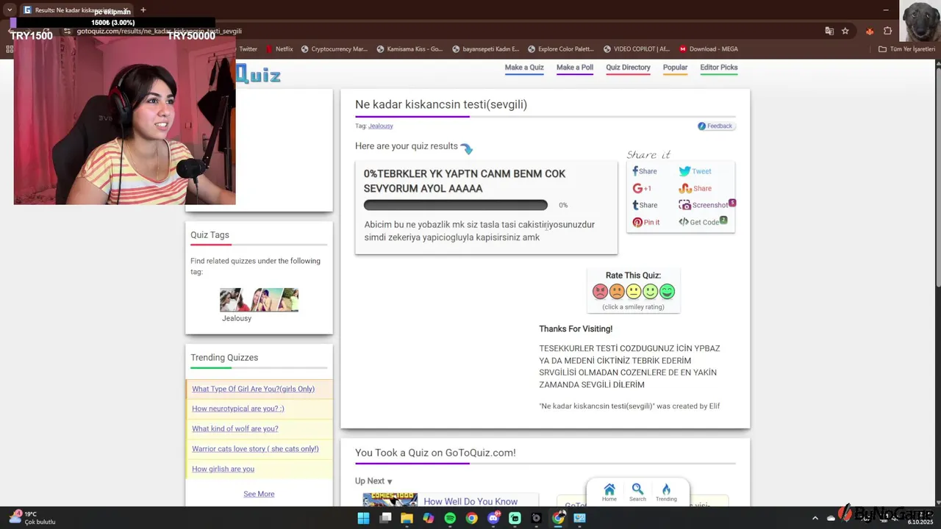Click the Tumblr Share icon
Screen dimensions: 941x529
(636, 205)
